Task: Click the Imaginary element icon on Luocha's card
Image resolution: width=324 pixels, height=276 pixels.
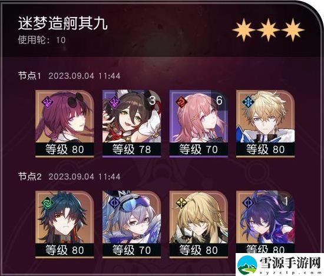Action: coord(181,202)
